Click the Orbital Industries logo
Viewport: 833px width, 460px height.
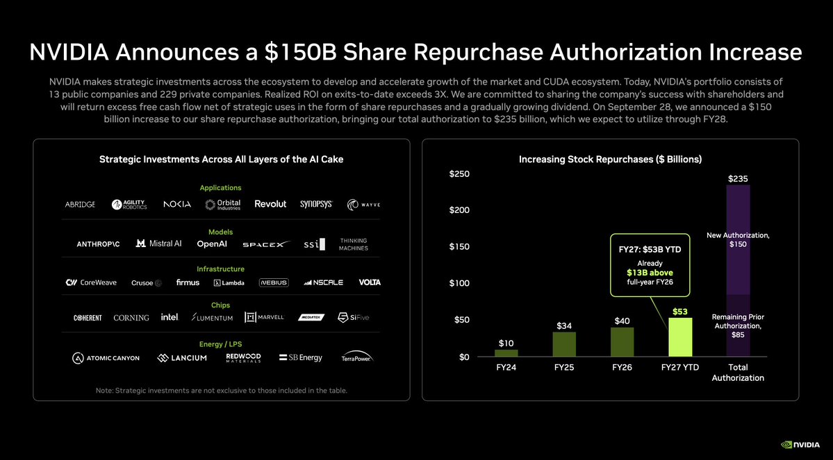(x=222, y=204)
